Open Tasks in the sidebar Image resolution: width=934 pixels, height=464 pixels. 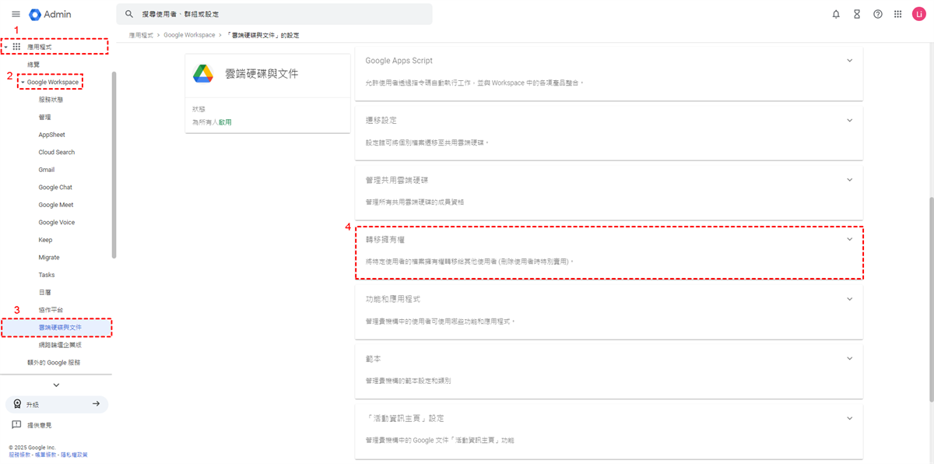point(47,275)
